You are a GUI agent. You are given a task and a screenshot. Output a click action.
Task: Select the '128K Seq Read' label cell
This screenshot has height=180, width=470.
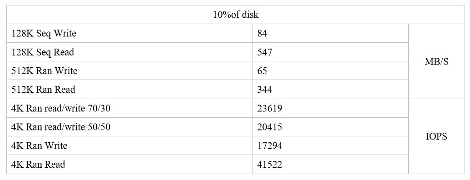[129, 52]
